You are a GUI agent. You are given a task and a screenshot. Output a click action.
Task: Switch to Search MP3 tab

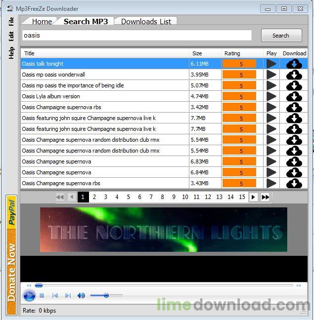pyautogui.click(x=86, y=21)
